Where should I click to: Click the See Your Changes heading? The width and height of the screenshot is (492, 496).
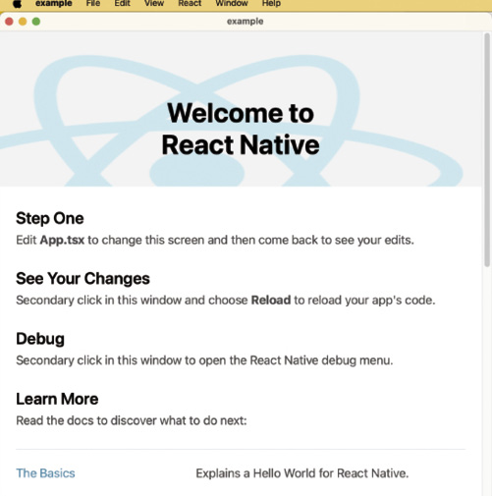82,279
